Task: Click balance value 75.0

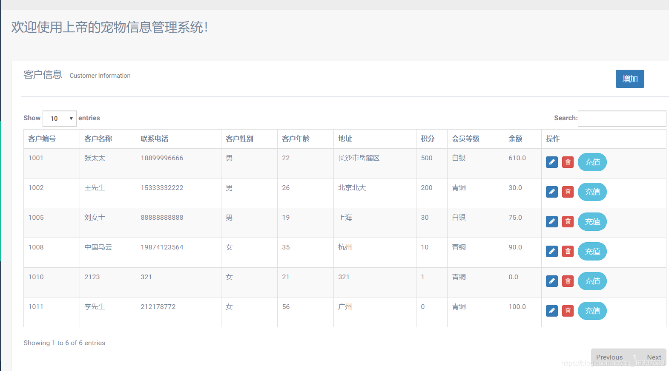Action: [515, 218]
